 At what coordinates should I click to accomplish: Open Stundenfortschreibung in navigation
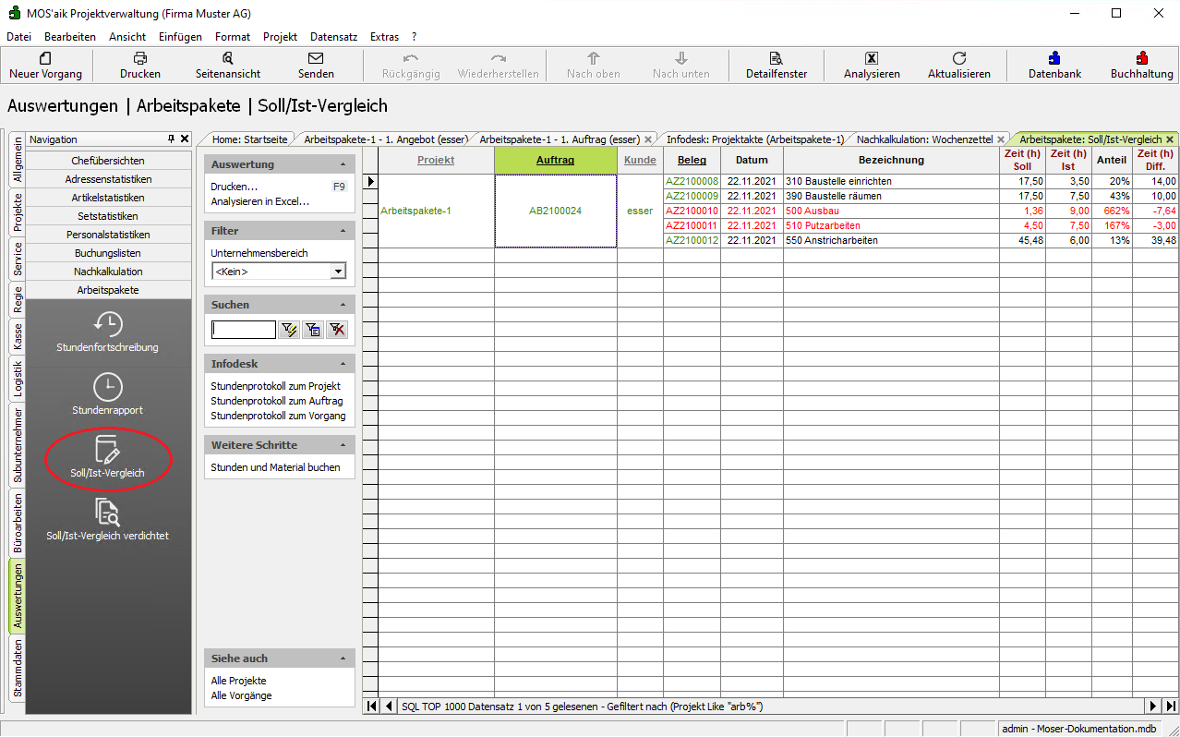tap(108, 325)
